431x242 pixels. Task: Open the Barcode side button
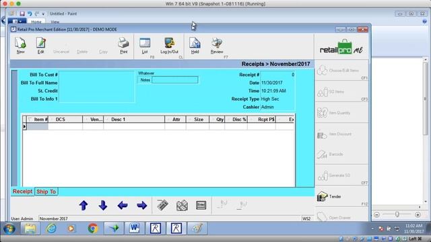[341, 154]
